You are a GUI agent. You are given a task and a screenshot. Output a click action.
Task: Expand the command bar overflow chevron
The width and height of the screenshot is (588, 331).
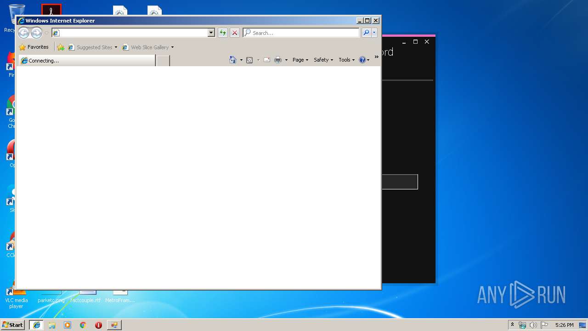[x=376, y=57]
